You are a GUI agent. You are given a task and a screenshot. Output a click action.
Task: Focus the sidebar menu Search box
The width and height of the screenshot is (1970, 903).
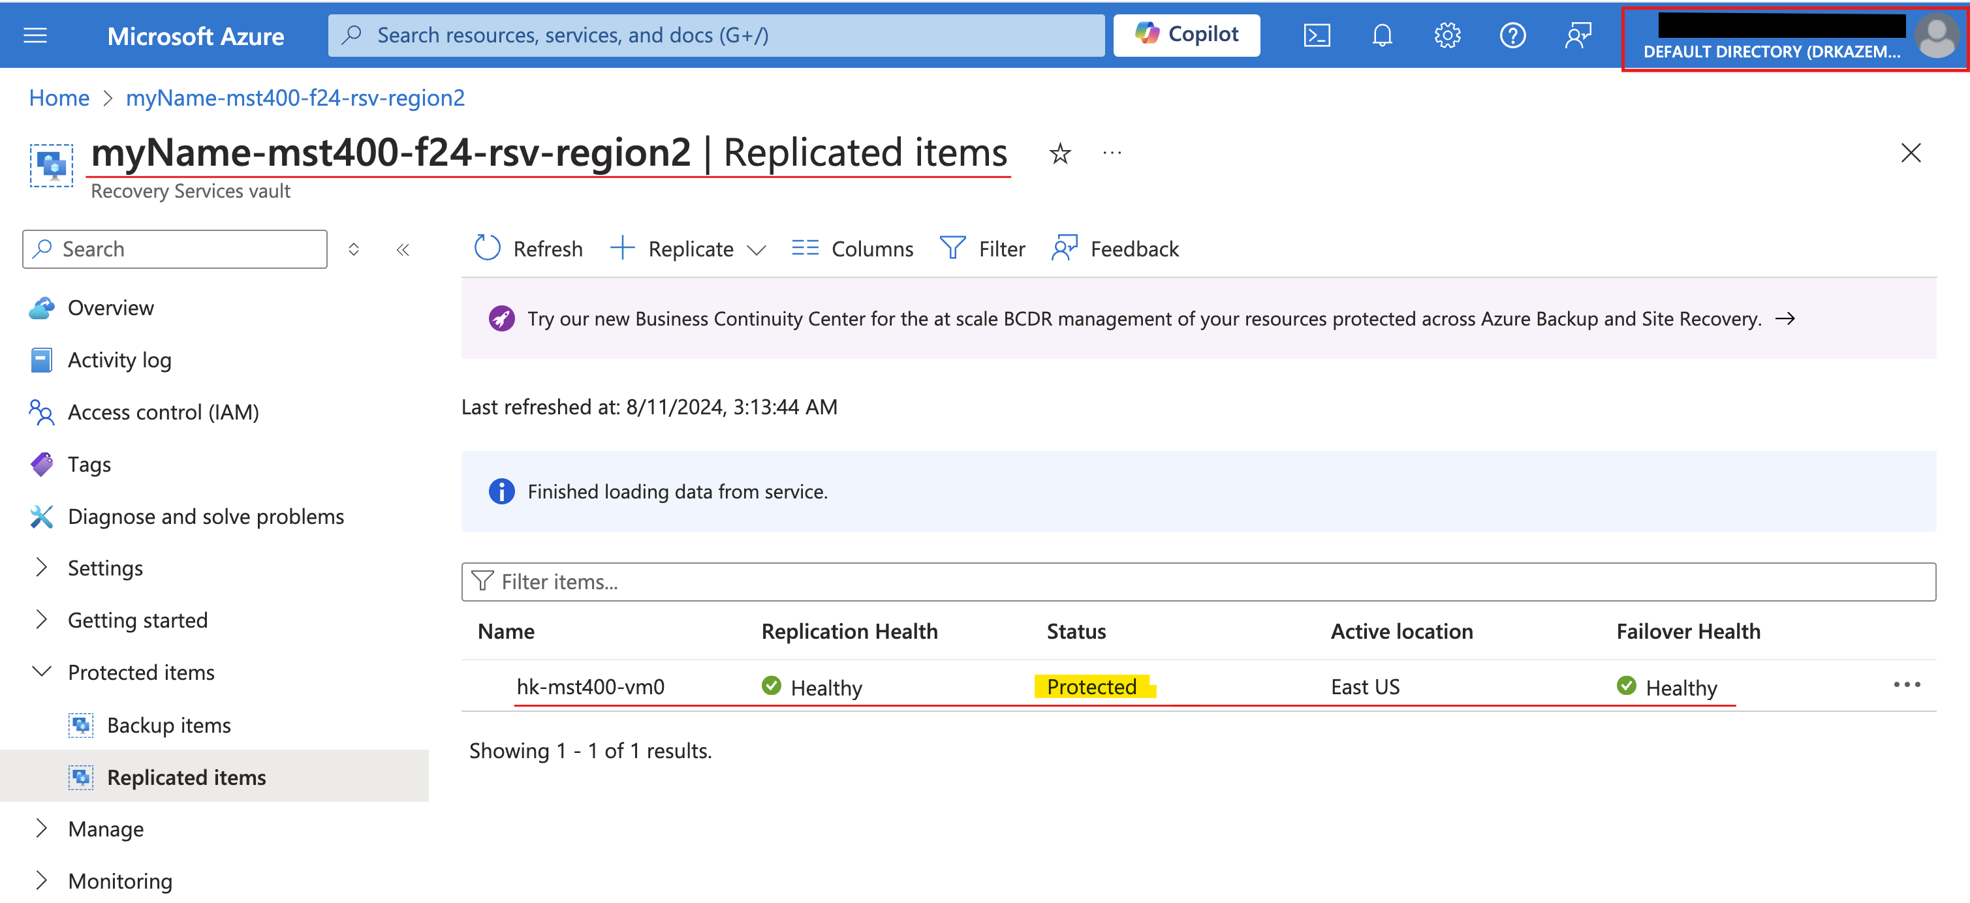(175, 249)
